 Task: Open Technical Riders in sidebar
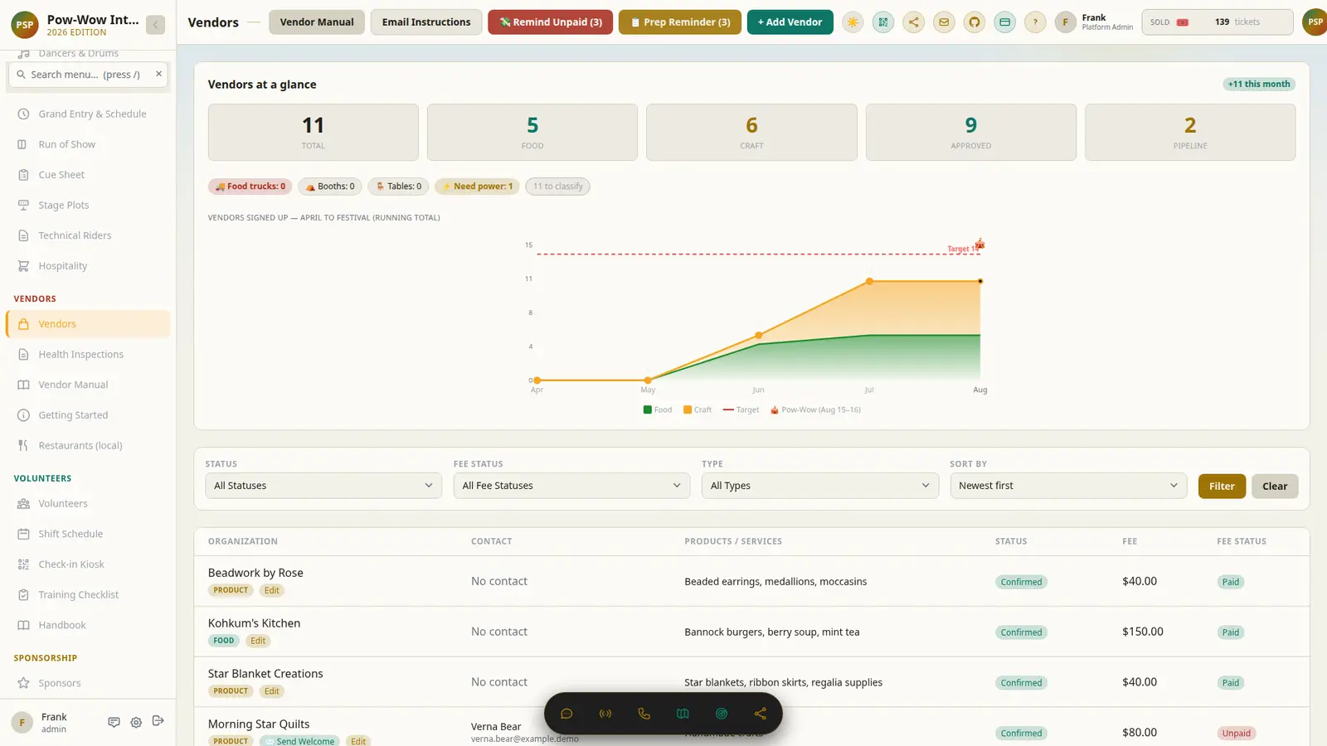click(x=88, y=235)
